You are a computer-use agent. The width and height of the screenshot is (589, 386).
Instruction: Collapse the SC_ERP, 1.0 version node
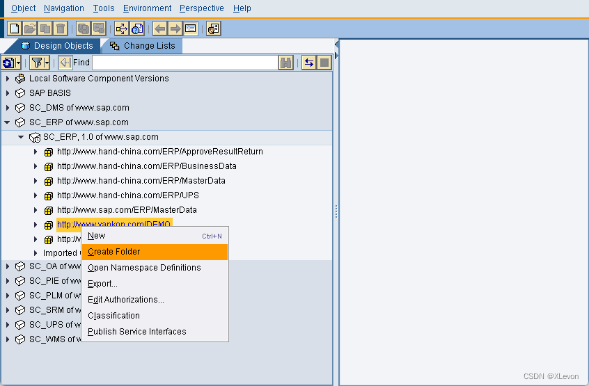(21, 137)
